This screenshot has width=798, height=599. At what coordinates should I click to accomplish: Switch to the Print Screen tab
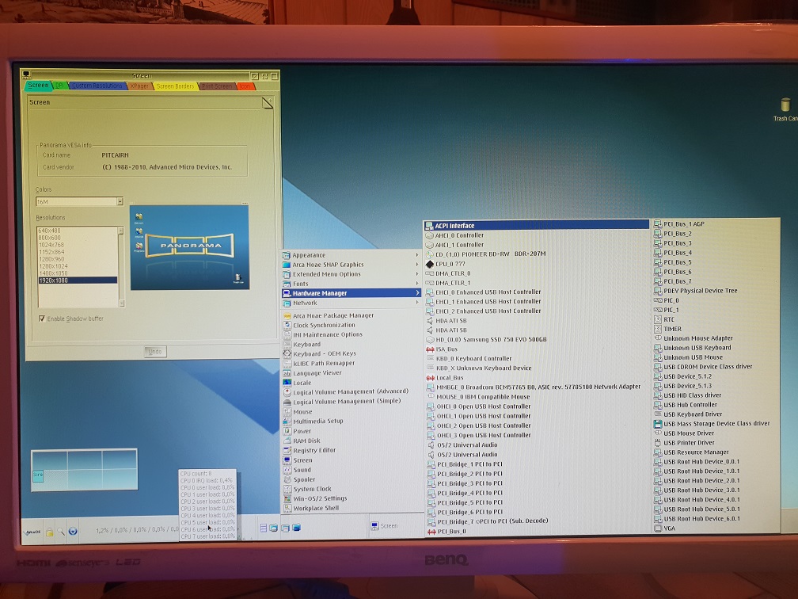point(217,86)
